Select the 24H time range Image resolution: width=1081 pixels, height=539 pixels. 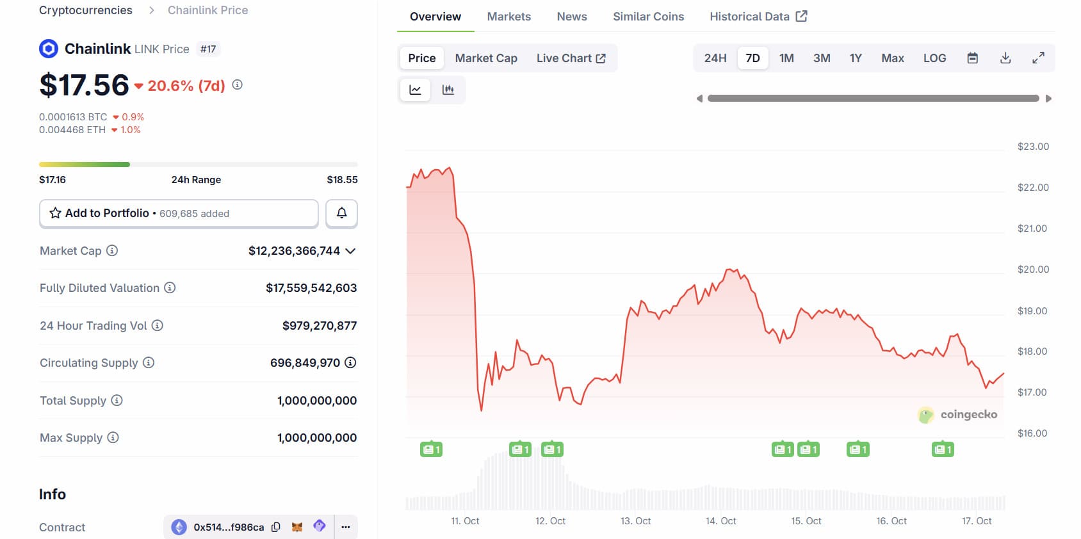715,58
